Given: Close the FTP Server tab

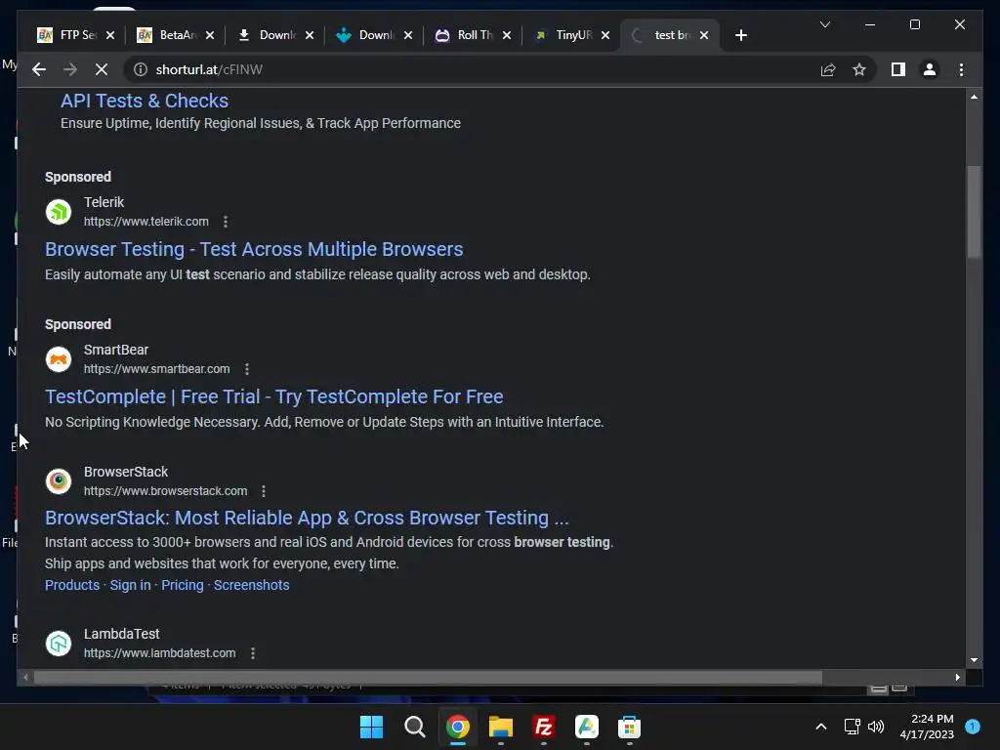Looking at the screenshot, I should (110, 35).
